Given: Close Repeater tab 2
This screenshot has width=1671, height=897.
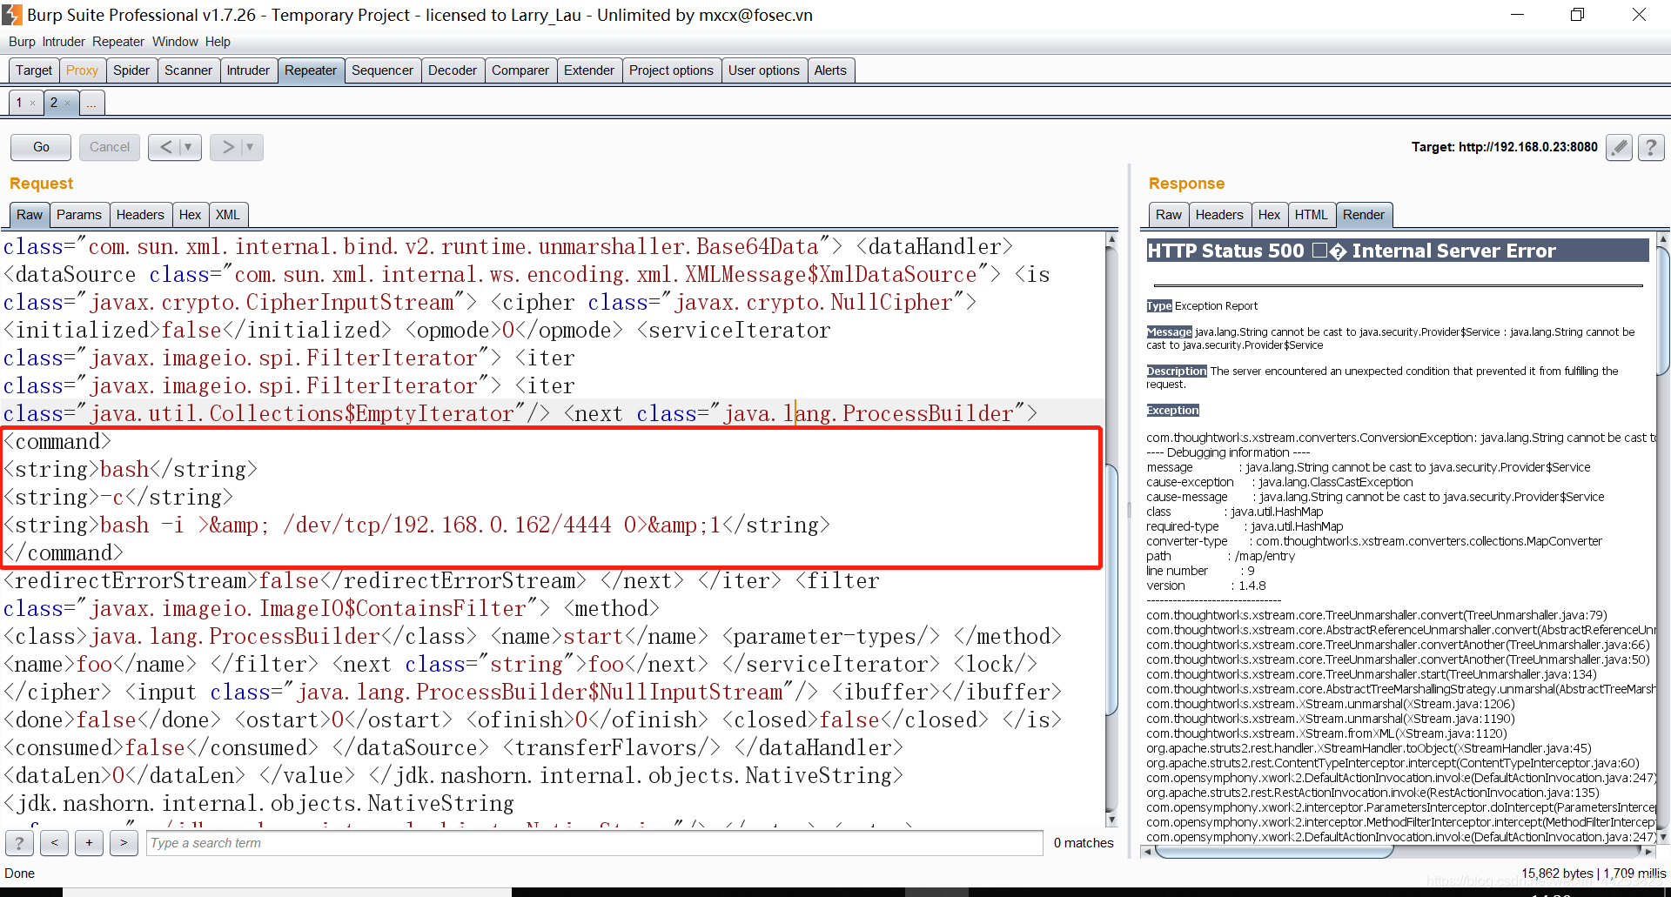Looking at the screenshot, I should coord(68,104).
